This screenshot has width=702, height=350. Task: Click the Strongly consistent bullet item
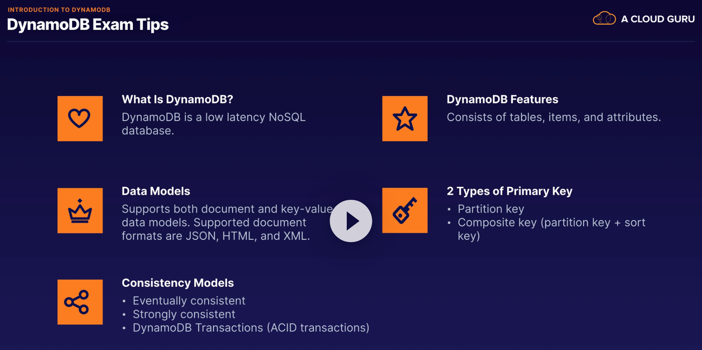click(x=184, y=314)
